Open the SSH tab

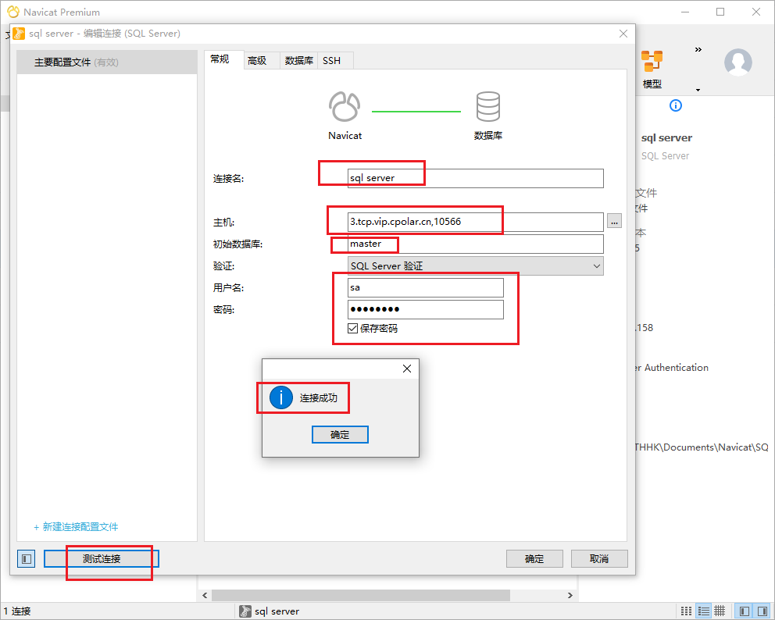coord(331,61)
